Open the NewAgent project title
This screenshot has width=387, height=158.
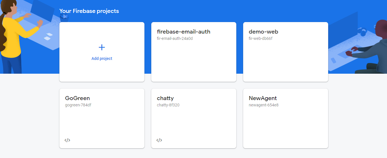pyautogui.click(x=263, y=98)
